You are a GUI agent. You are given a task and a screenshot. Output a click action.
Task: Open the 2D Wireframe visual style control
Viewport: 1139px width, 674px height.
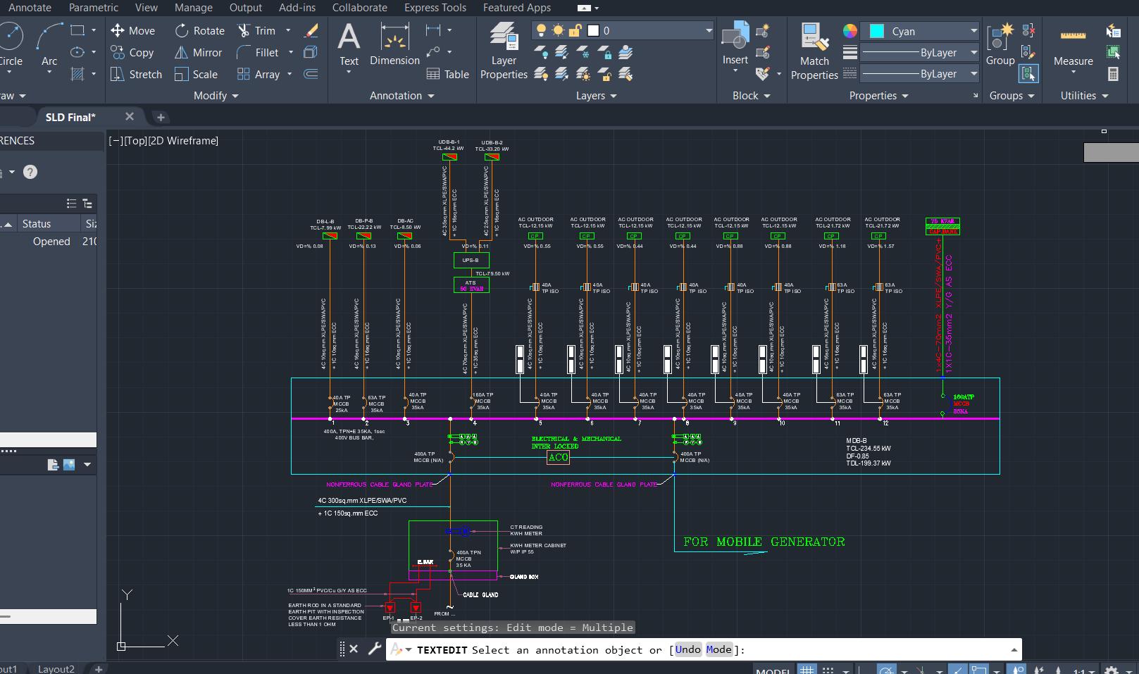pyautogui.click(x=183, y=141)
